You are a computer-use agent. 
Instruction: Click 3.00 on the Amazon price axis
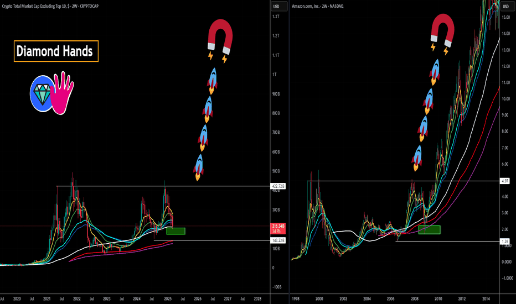coord(505,213)
